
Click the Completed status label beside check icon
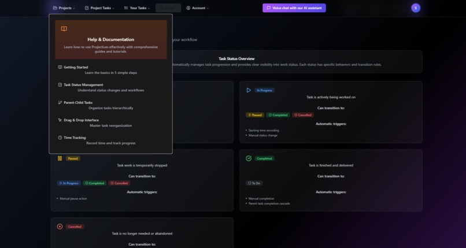pos(264,158)
